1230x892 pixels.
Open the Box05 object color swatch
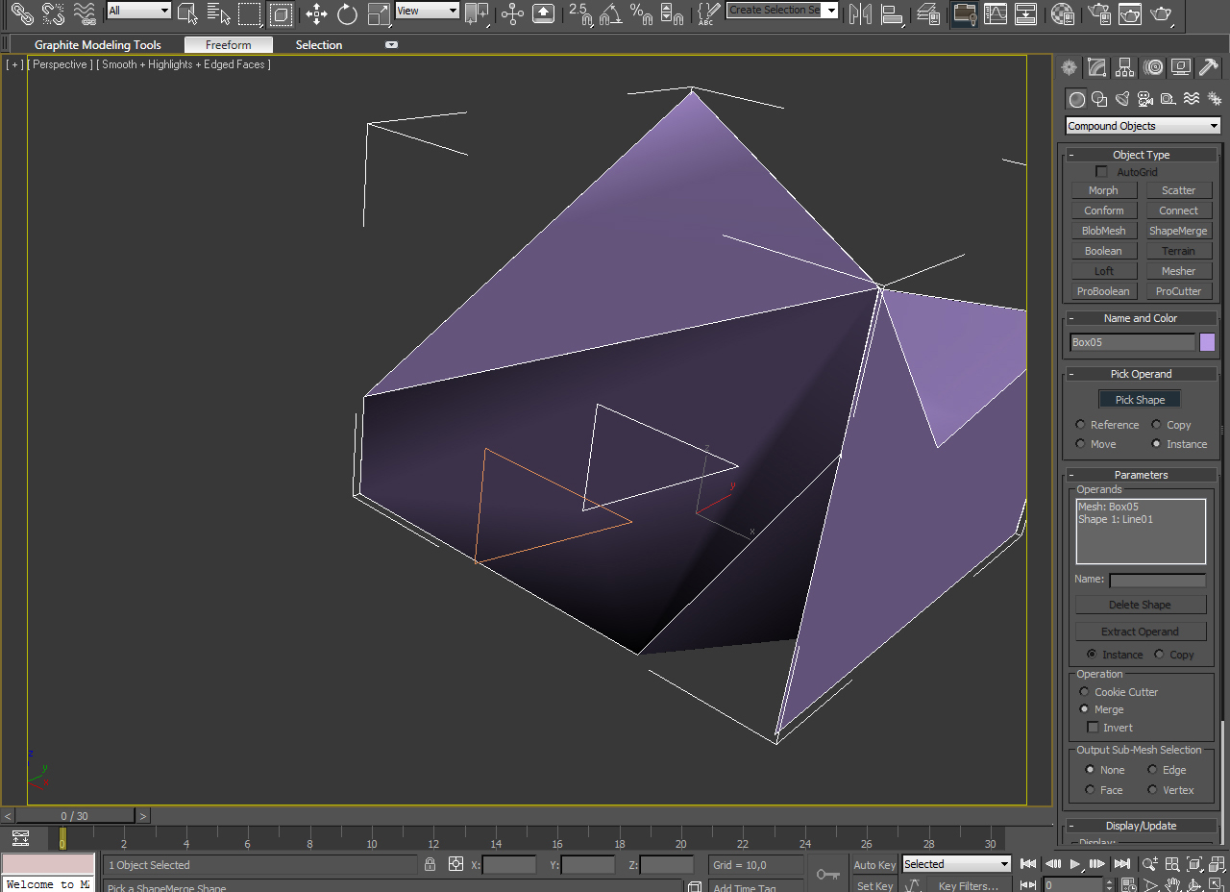click(1207, 342)
